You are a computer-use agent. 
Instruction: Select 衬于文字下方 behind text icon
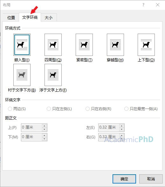pos(22,75)
